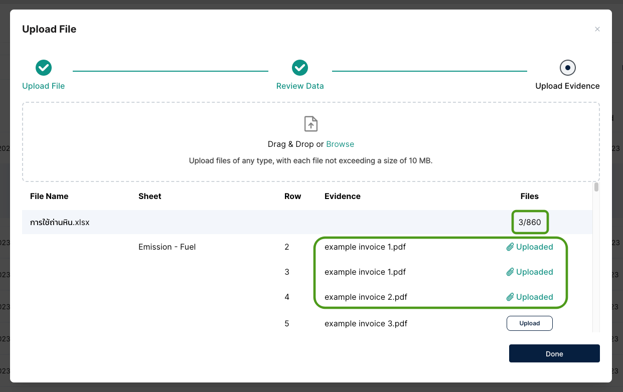Screen dimensions: 623x392
Task: Go to the Review Data step label
Action: (x=300, y=86)
